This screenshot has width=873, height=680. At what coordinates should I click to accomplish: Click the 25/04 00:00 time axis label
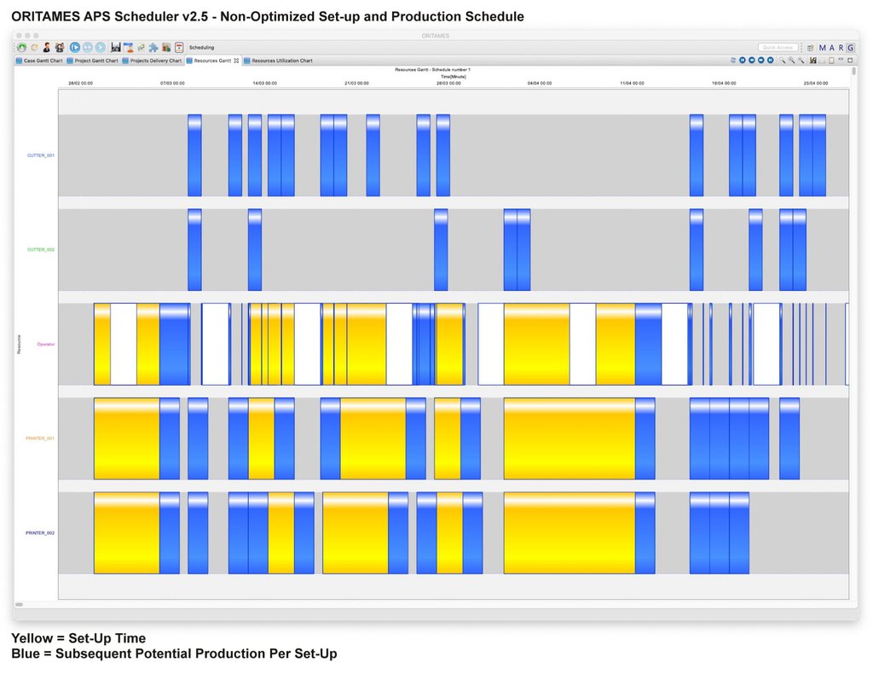(816, 83)
